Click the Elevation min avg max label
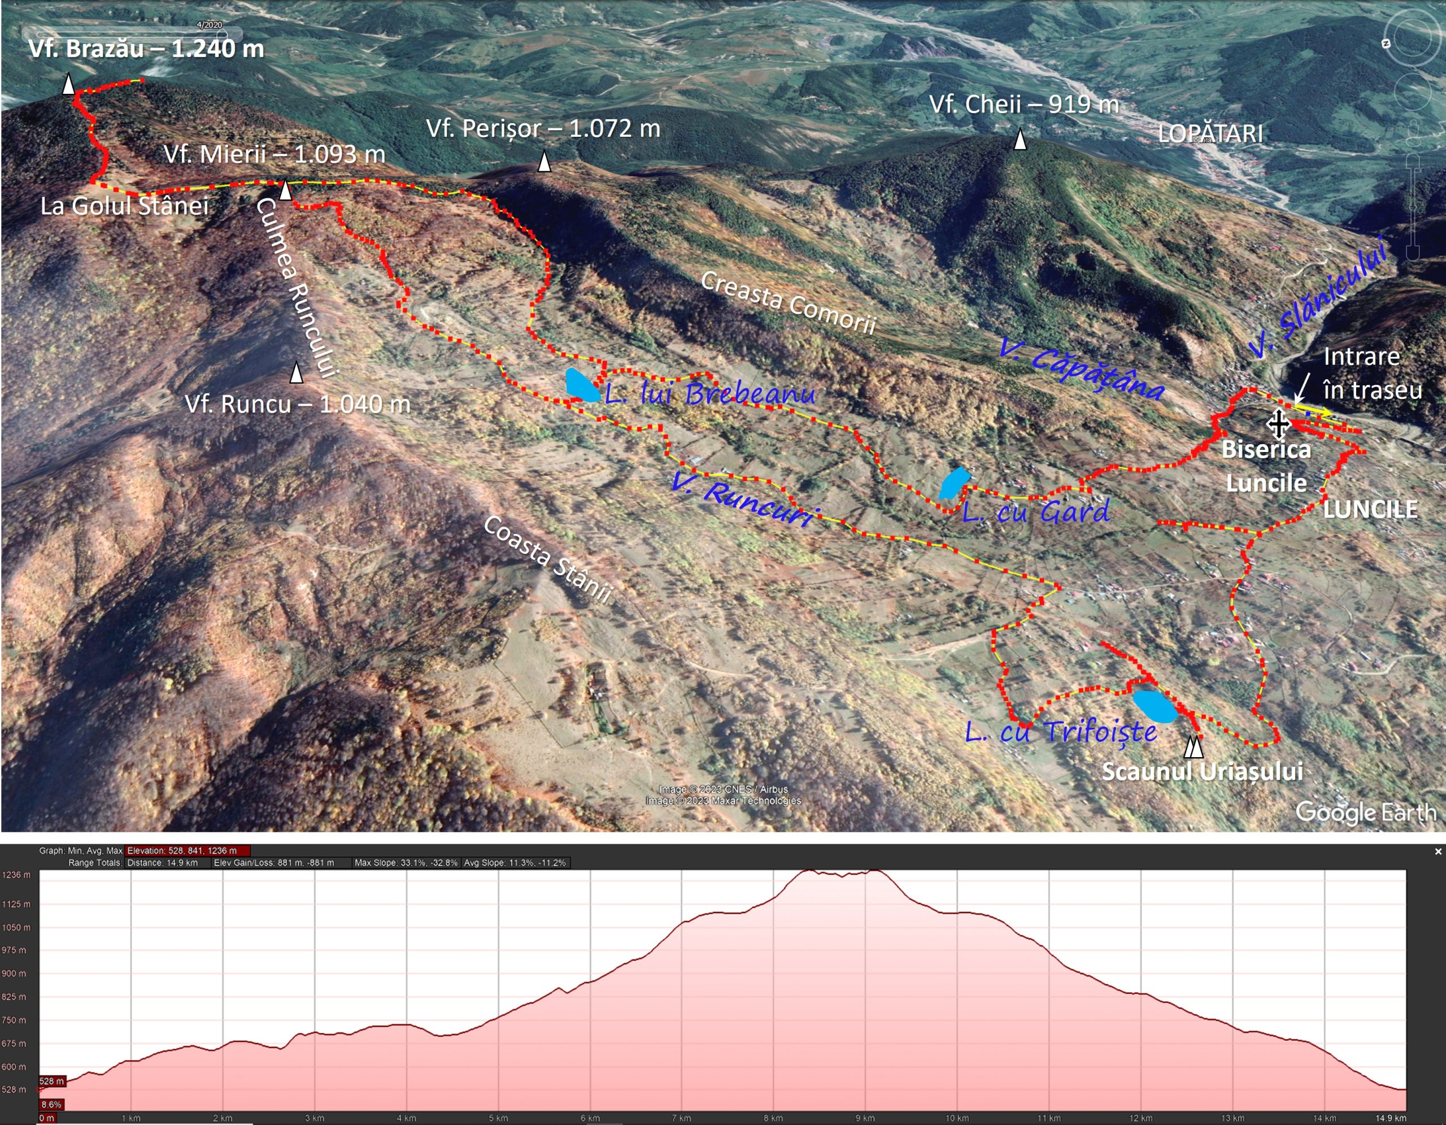 click(x=188, y=851)
